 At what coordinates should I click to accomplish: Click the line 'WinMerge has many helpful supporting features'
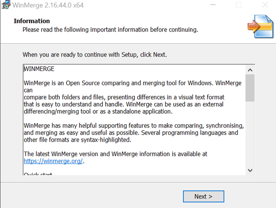[x=134, y=126]
